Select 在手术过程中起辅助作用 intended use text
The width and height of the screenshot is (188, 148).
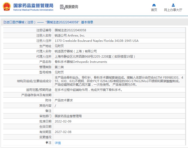click(88, 90)
